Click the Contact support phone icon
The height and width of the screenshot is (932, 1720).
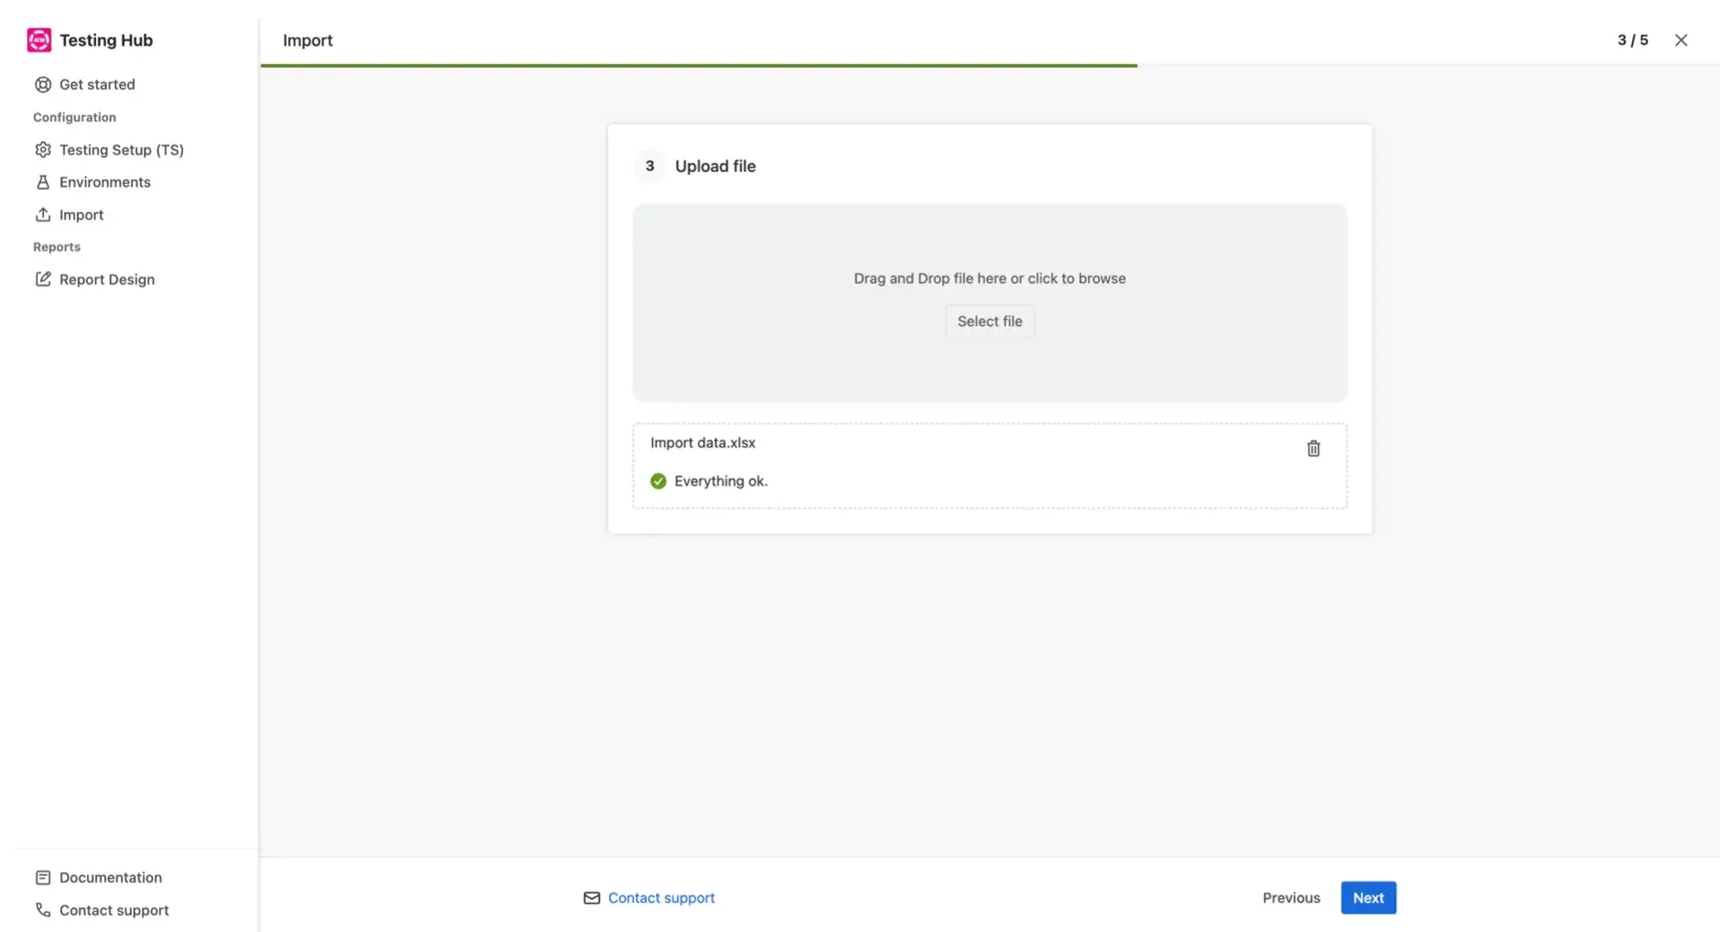click(43, 909)
